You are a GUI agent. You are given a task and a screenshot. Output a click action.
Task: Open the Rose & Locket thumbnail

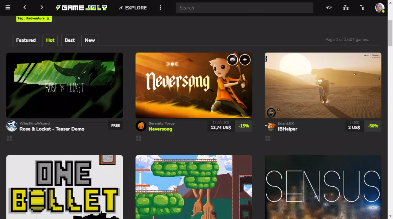pos(65,85)
